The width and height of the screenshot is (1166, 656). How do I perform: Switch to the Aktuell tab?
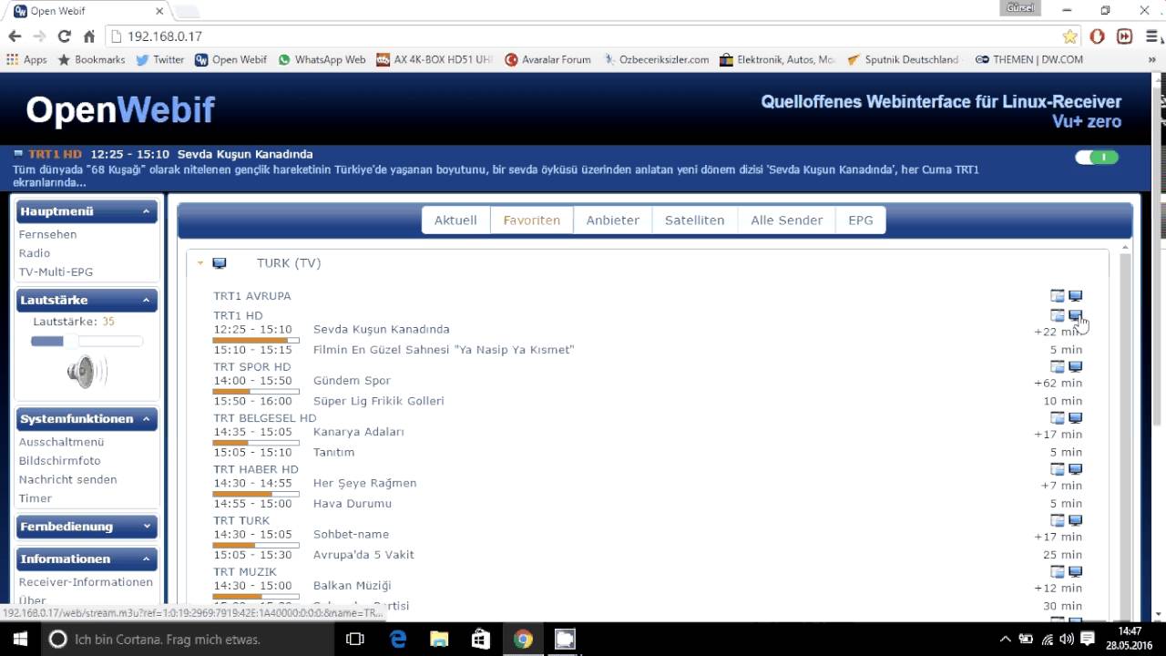(455, 220)
